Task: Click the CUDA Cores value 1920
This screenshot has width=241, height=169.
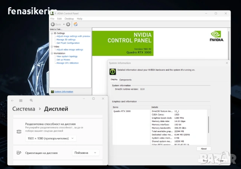Action: tap(177, 115)
